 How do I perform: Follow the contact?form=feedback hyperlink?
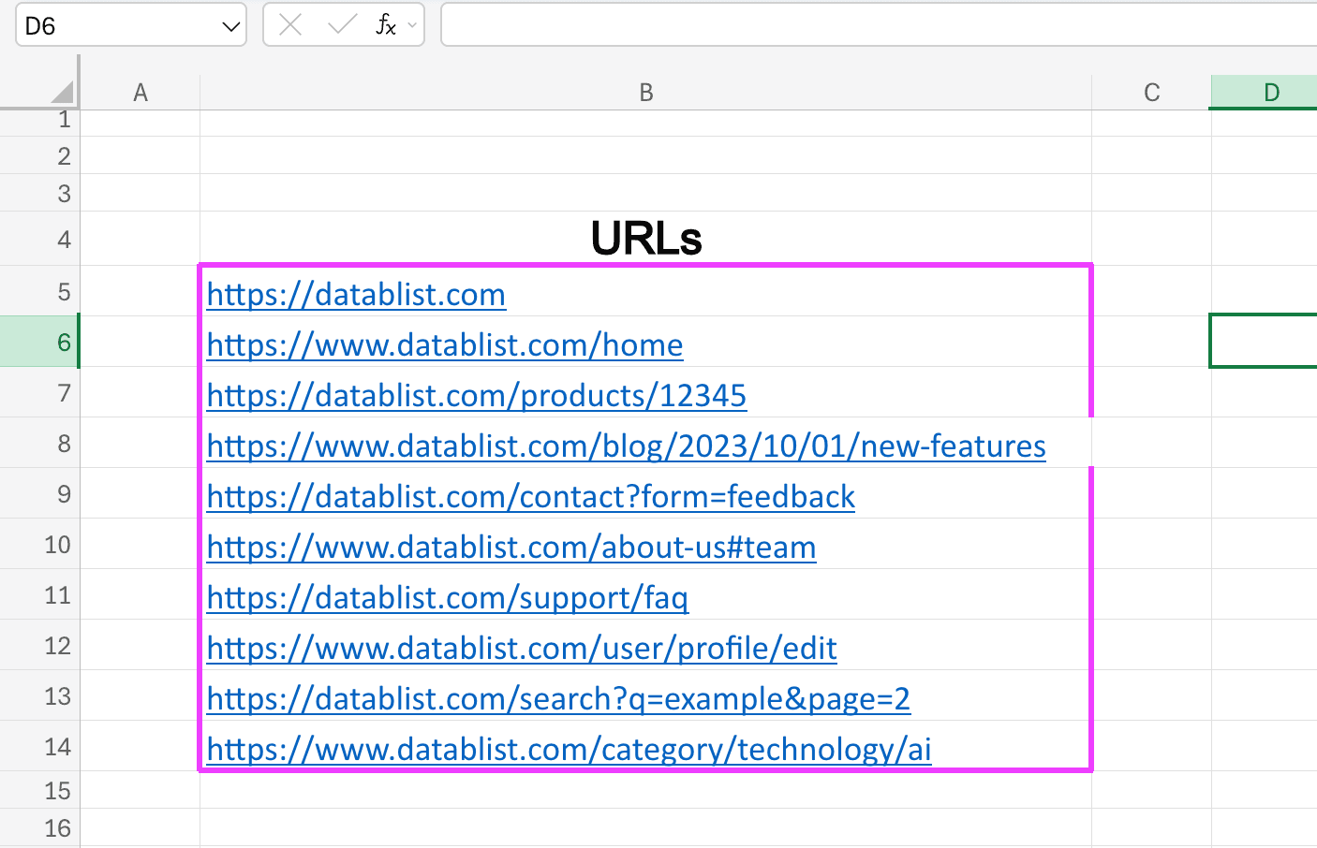(x=530, y=496)
